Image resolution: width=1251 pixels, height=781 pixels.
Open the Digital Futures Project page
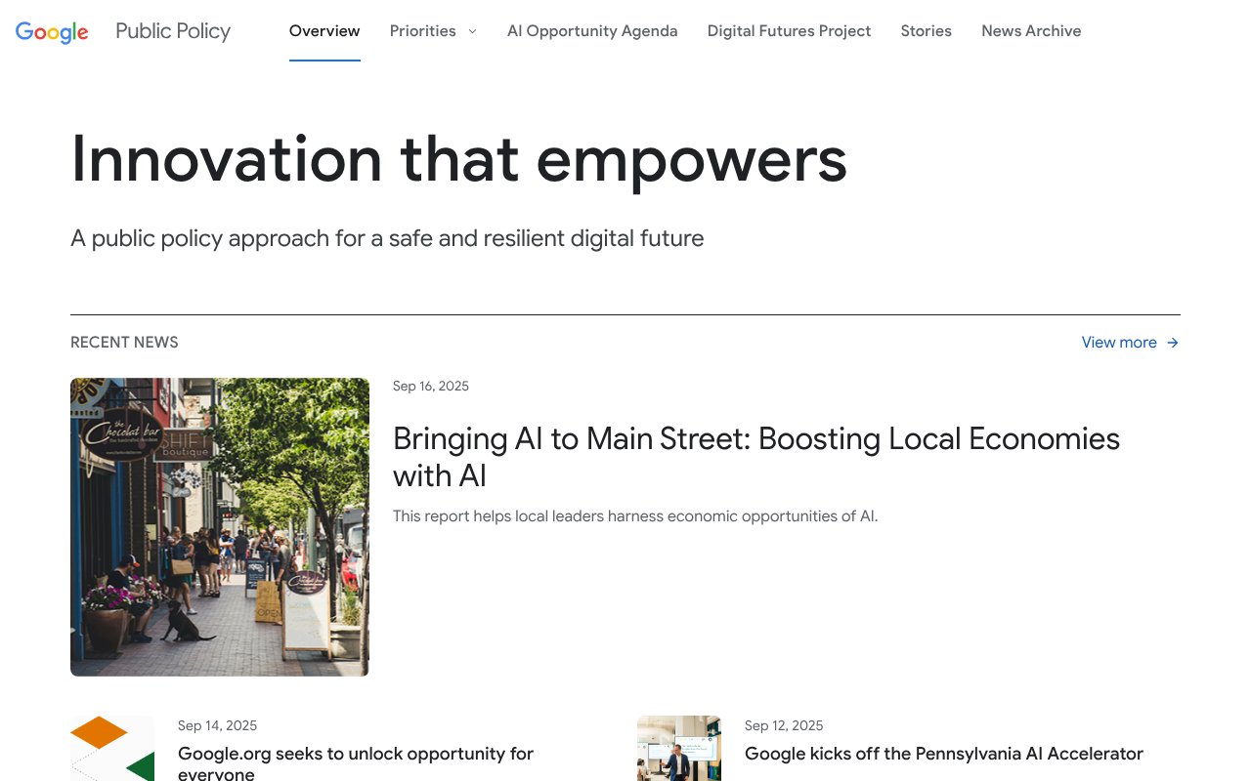[789, 31]
